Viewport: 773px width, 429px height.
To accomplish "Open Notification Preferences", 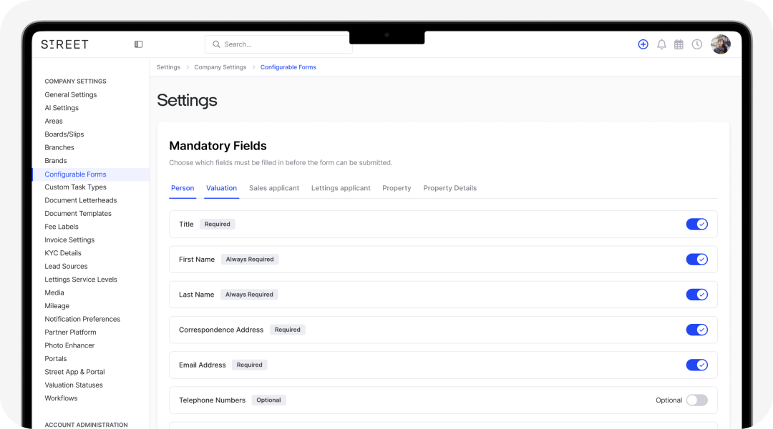I will 82,319.
